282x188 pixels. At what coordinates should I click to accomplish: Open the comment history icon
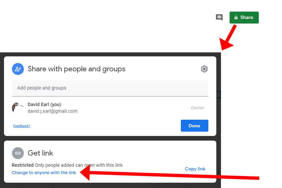pyautogui.click(x=219, y=18)
